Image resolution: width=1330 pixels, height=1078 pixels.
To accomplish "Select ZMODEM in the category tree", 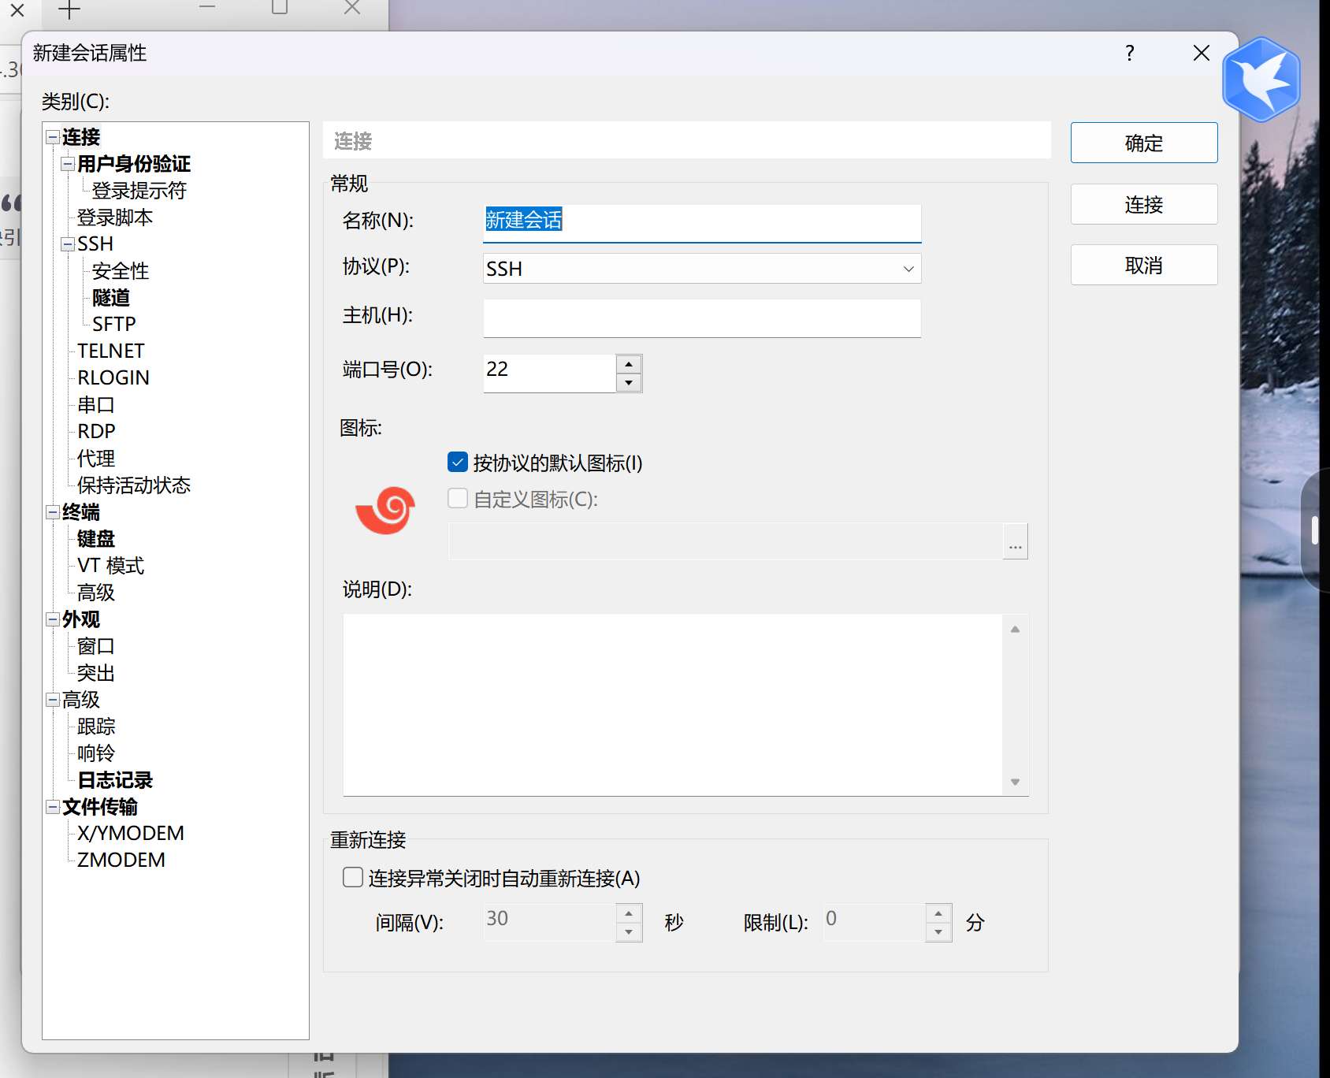I will [120, 859].
